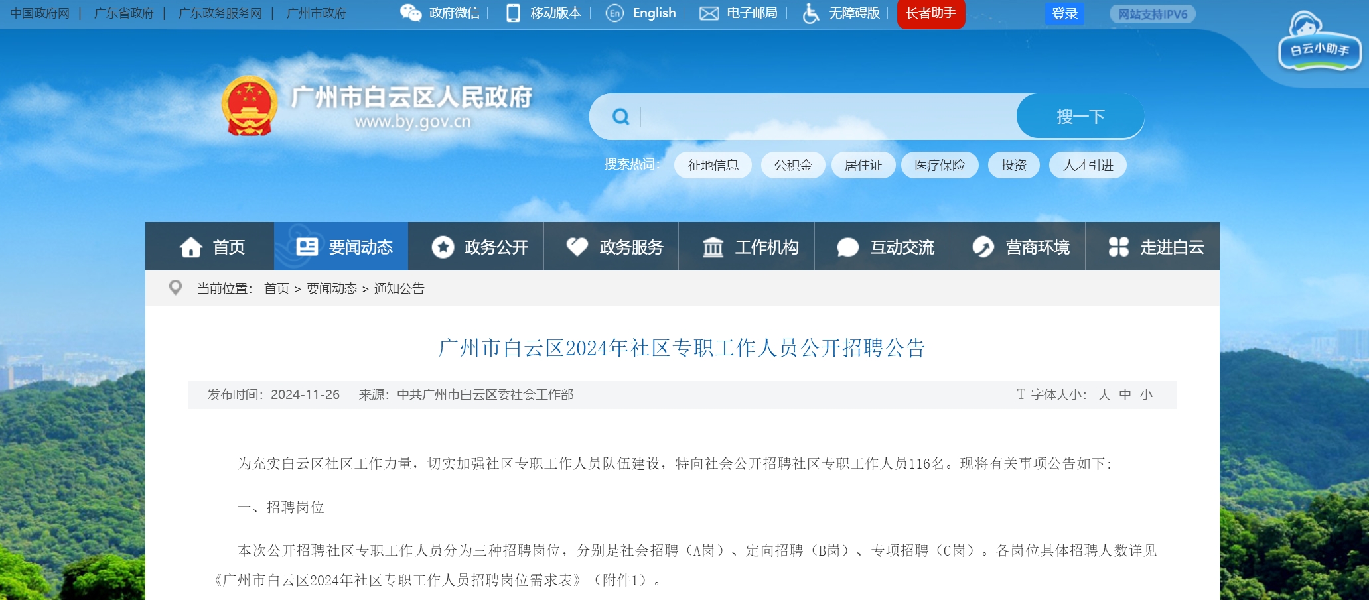
Task: Click the 登录 login button
Action: click(1064, 14)
